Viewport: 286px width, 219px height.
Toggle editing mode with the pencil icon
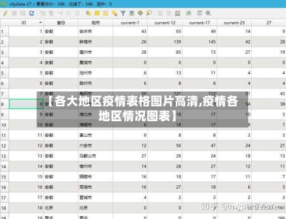point(5,13)
